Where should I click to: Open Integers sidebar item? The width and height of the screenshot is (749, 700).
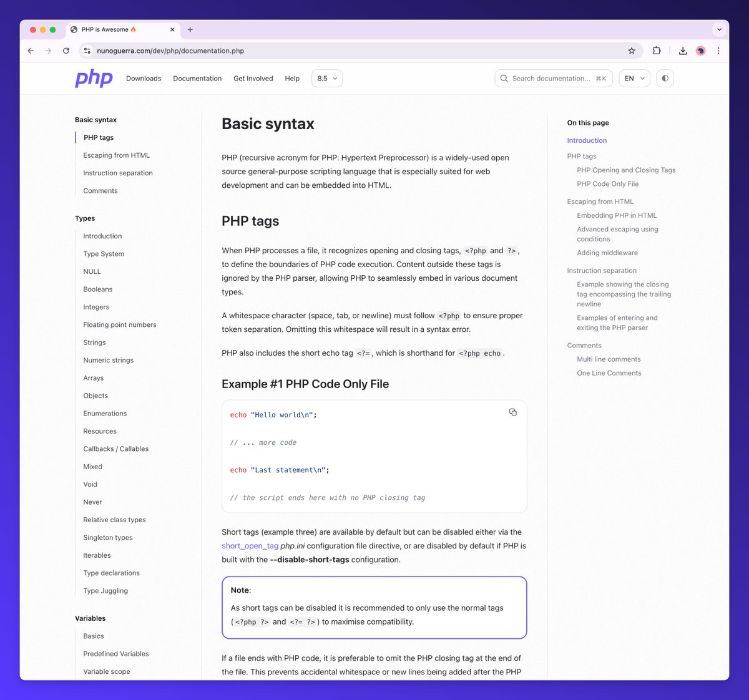96,307
